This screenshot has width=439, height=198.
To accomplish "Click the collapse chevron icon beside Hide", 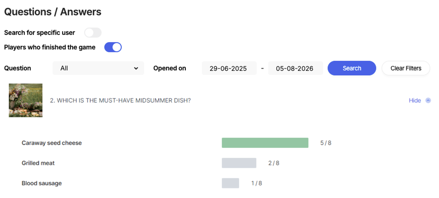I will pyautogui.click(x=428, y=100).
